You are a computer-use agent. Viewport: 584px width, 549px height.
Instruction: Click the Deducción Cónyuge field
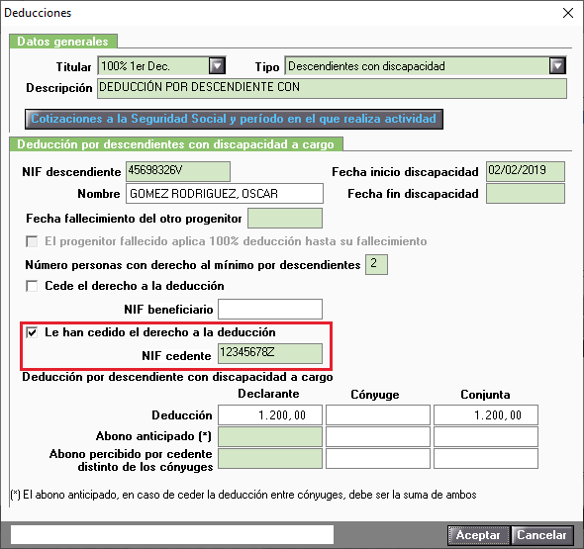[378, 415]
